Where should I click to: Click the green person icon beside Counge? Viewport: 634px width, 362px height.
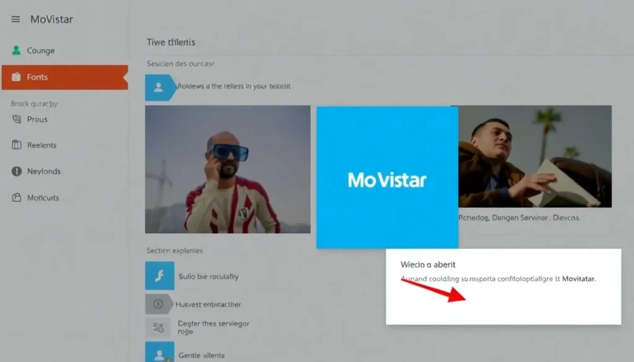pyautogui.click(x=16, y=50)
